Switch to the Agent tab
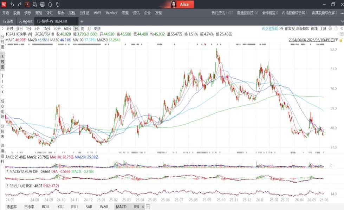Viewport: 344px width, 210px height. coord(26,21)
